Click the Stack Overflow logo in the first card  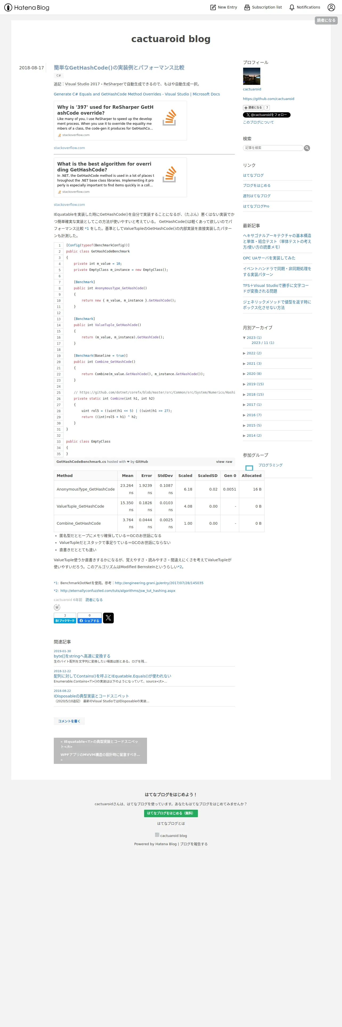(169, 117)
